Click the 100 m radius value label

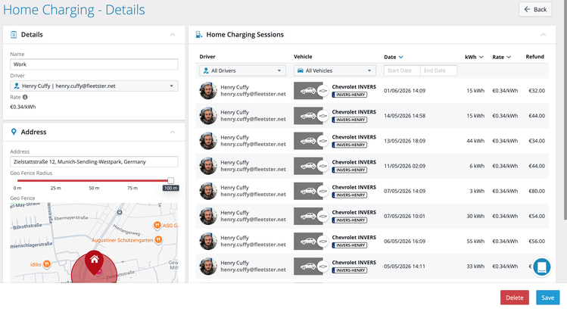tap(170, 188)
